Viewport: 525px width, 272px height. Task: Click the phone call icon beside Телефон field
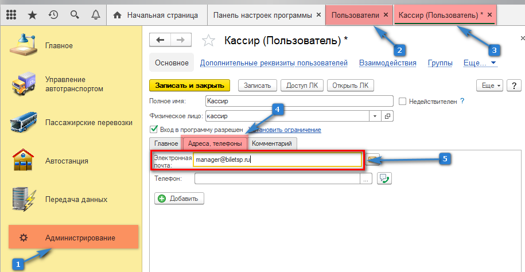tap(384, 179)
